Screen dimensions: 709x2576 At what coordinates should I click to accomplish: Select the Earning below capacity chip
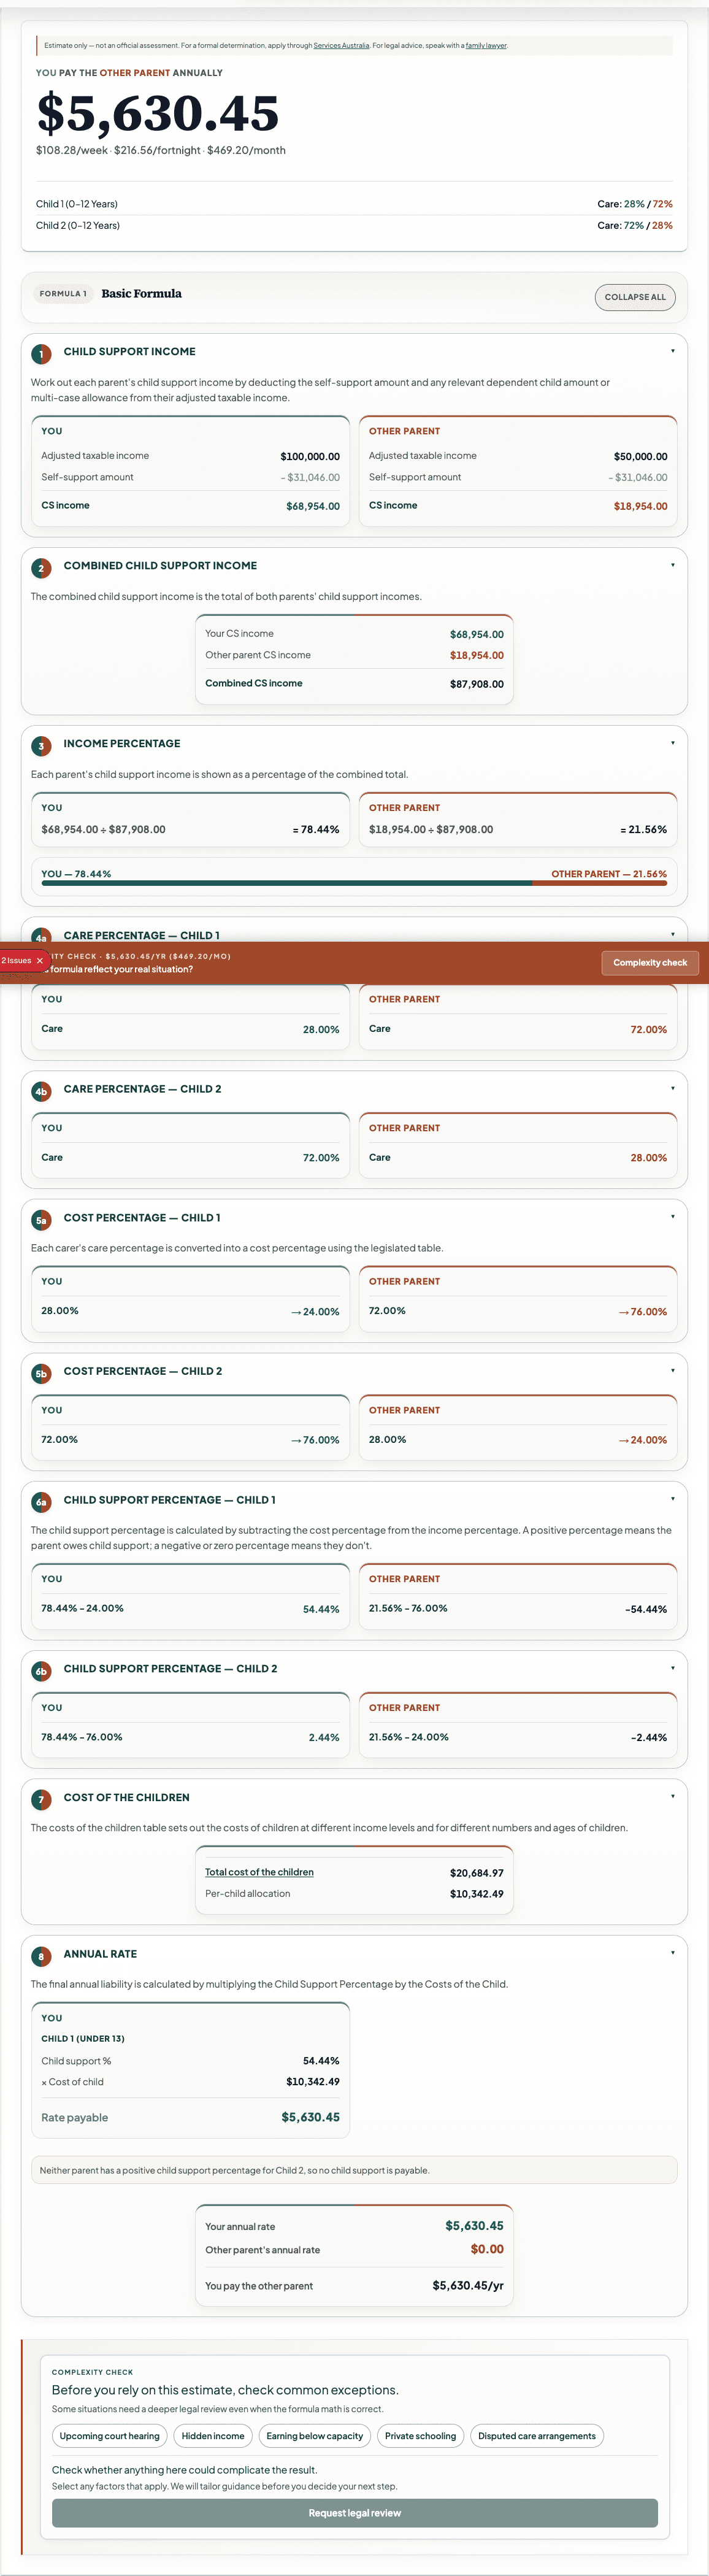315,2436
